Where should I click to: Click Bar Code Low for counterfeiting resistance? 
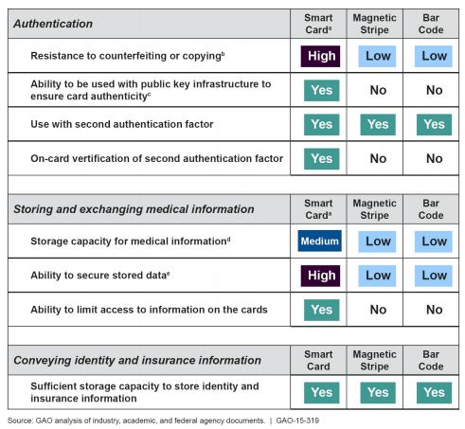434,56
